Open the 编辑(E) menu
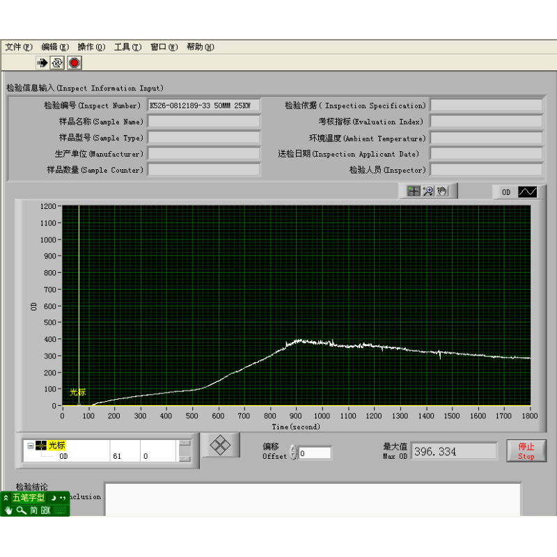This screenshot has height=557, width=557. (x=55, y=47)
